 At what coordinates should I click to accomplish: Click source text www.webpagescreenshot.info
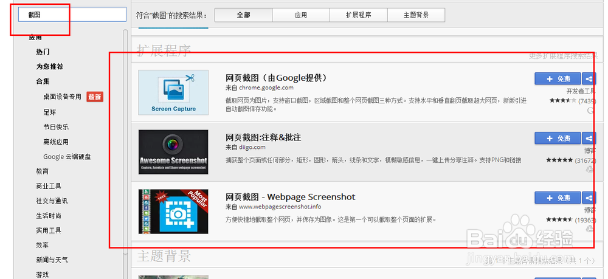(280, 207)
